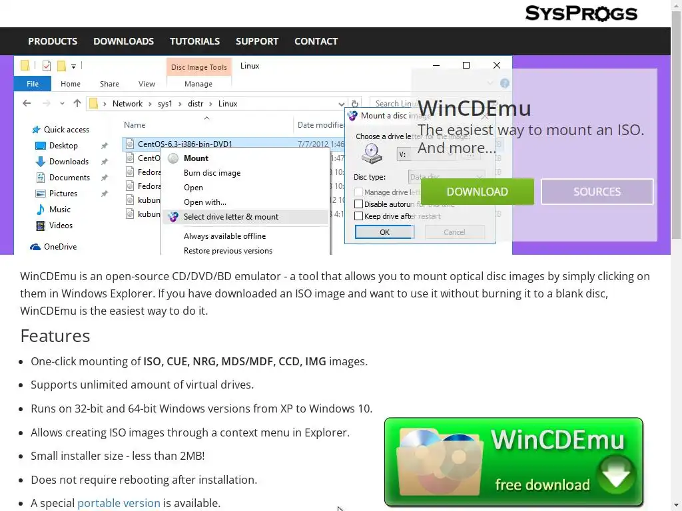
Task: Click the pin icon next to Pictures
Action: click(x=105, y=194)
